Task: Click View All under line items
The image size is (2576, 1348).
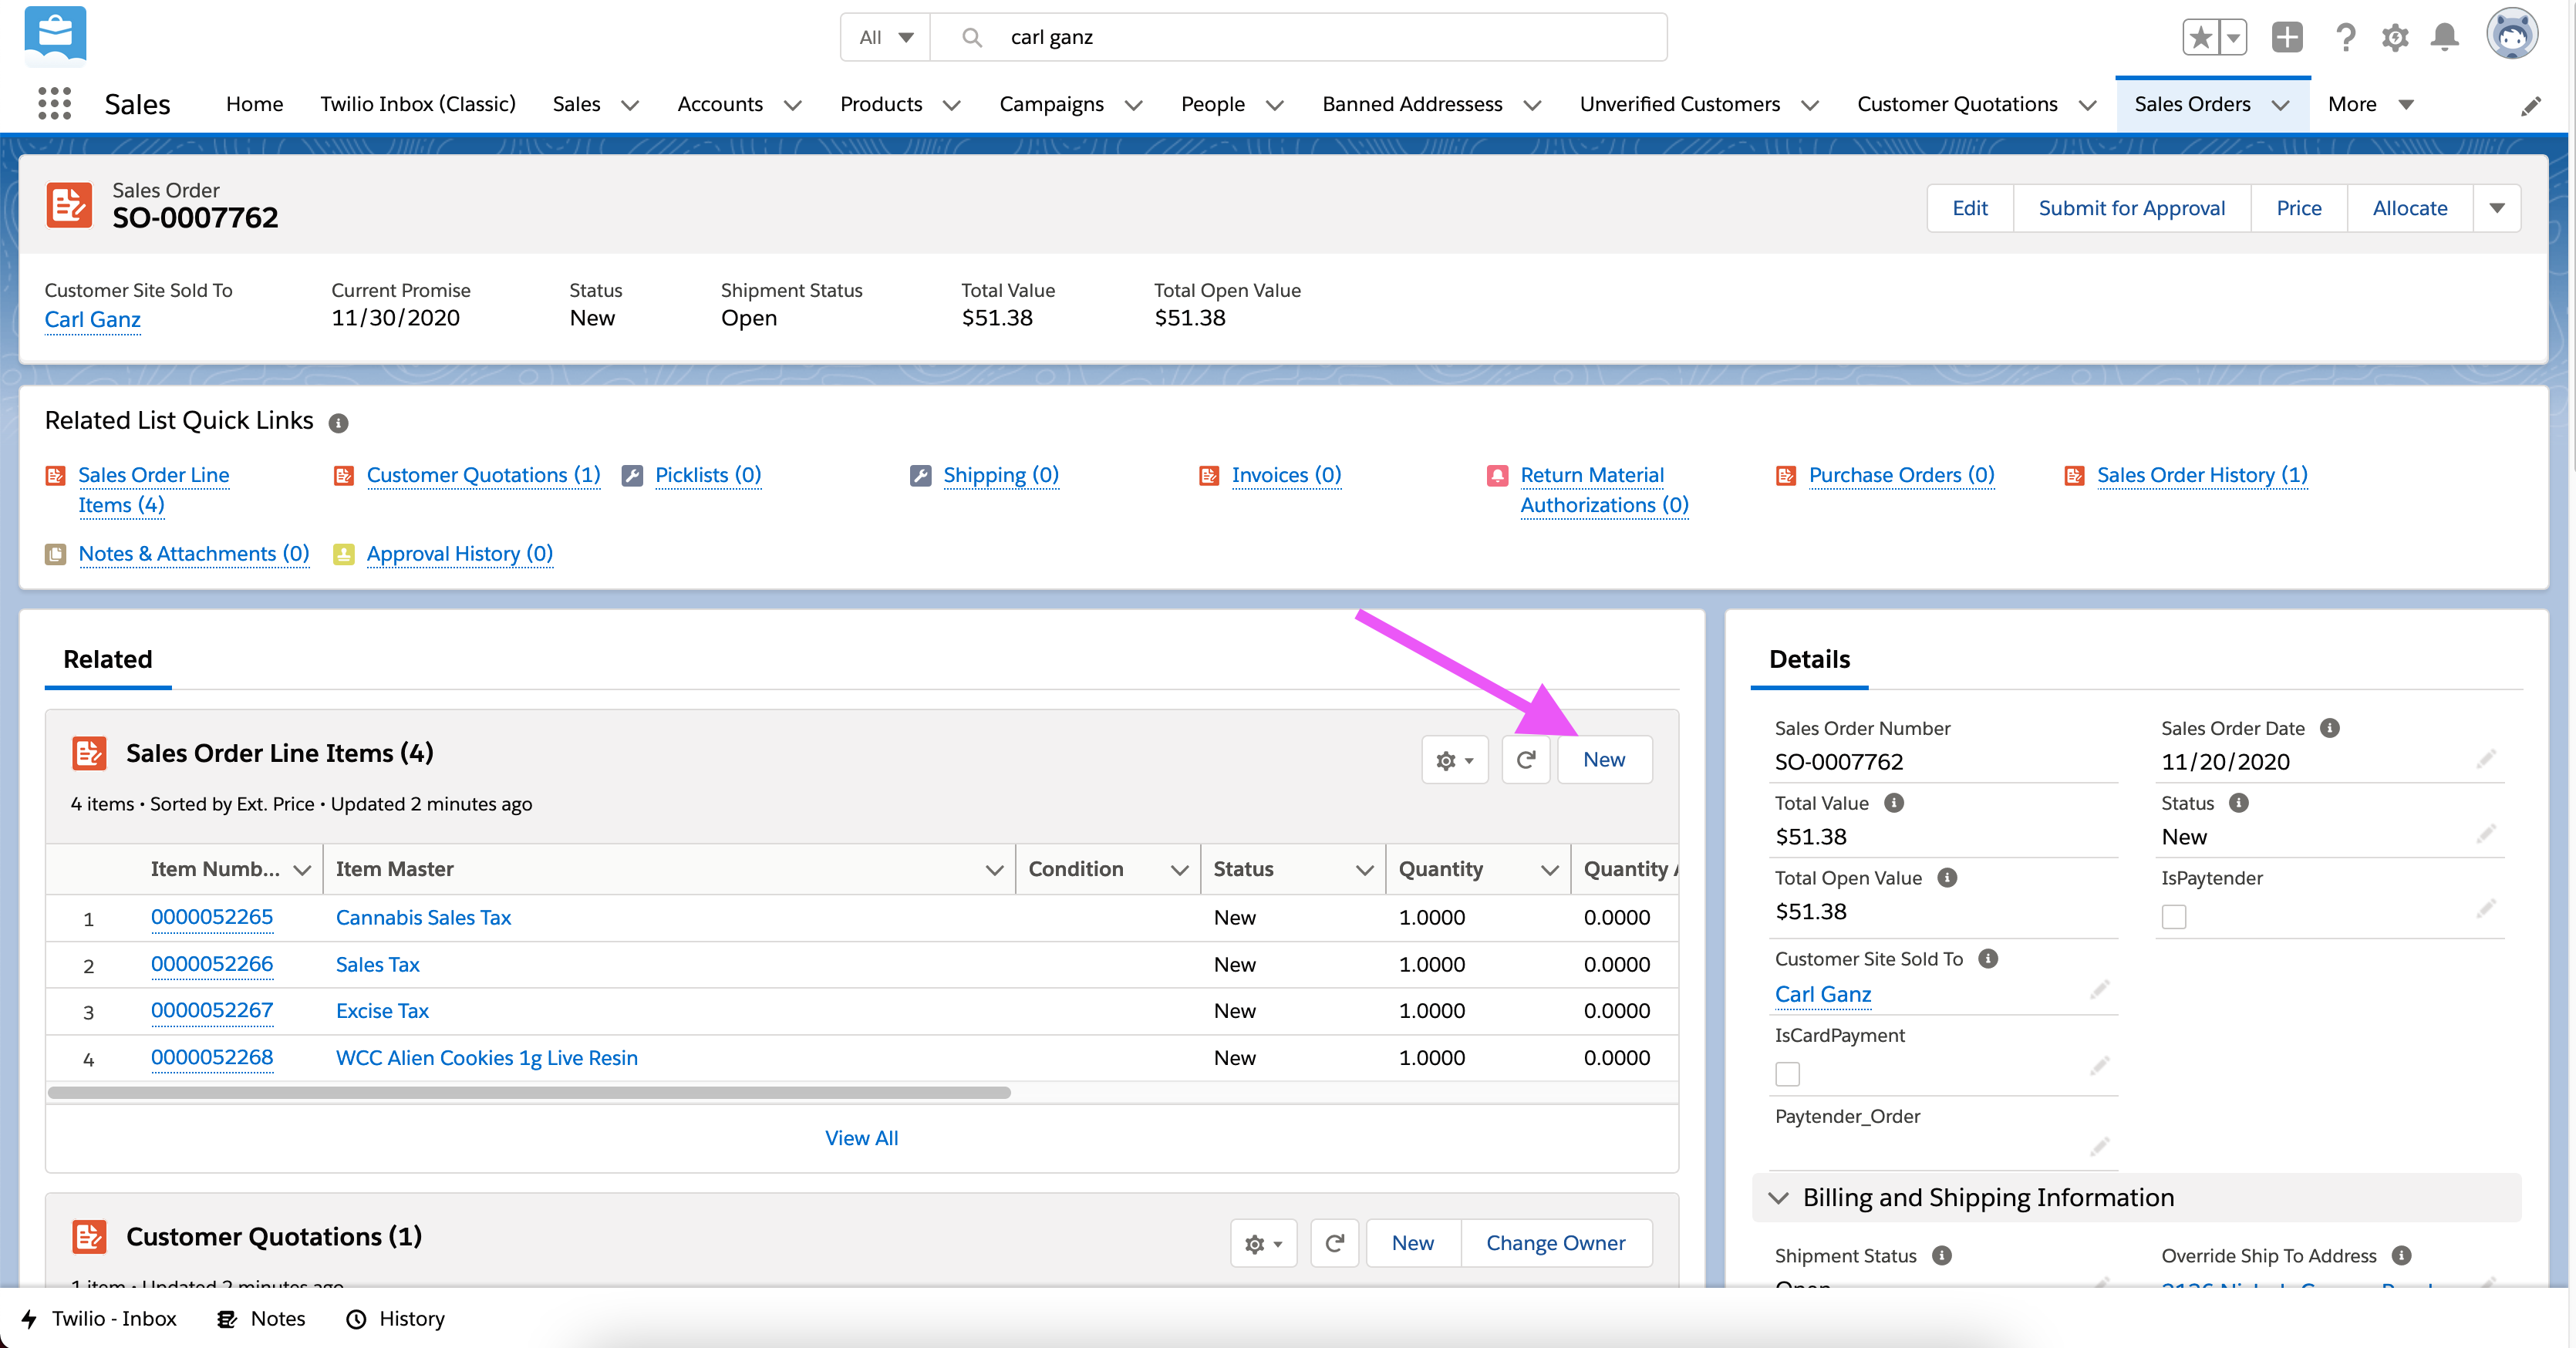Action: [x=861, y=1138]
